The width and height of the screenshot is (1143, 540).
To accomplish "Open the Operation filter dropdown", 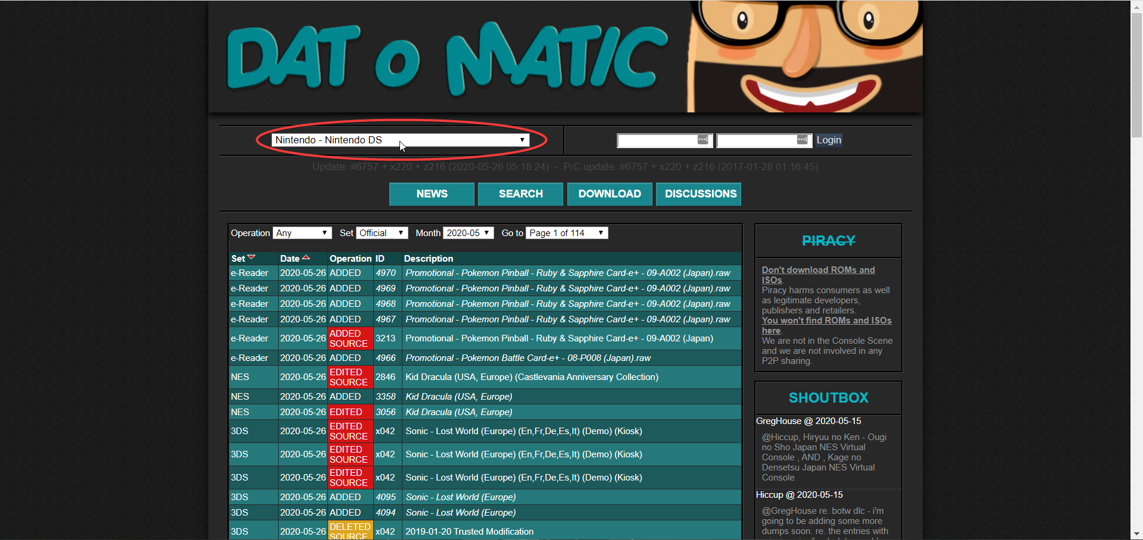I will 302,233.
